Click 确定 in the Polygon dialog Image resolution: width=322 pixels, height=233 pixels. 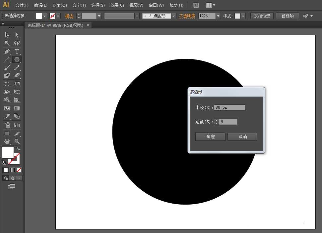pos(210,136)
